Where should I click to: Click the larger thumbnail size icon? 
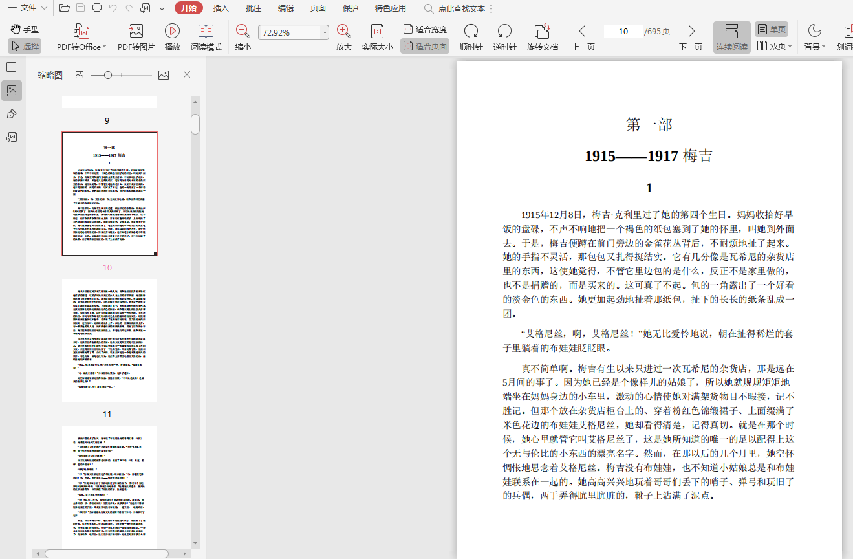(x=164, y=75)
